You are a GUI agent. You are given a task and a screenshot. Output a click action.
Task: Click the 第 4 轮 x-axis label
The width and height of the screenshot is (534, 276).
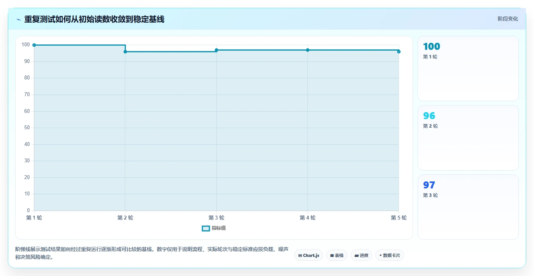point(307,218)
